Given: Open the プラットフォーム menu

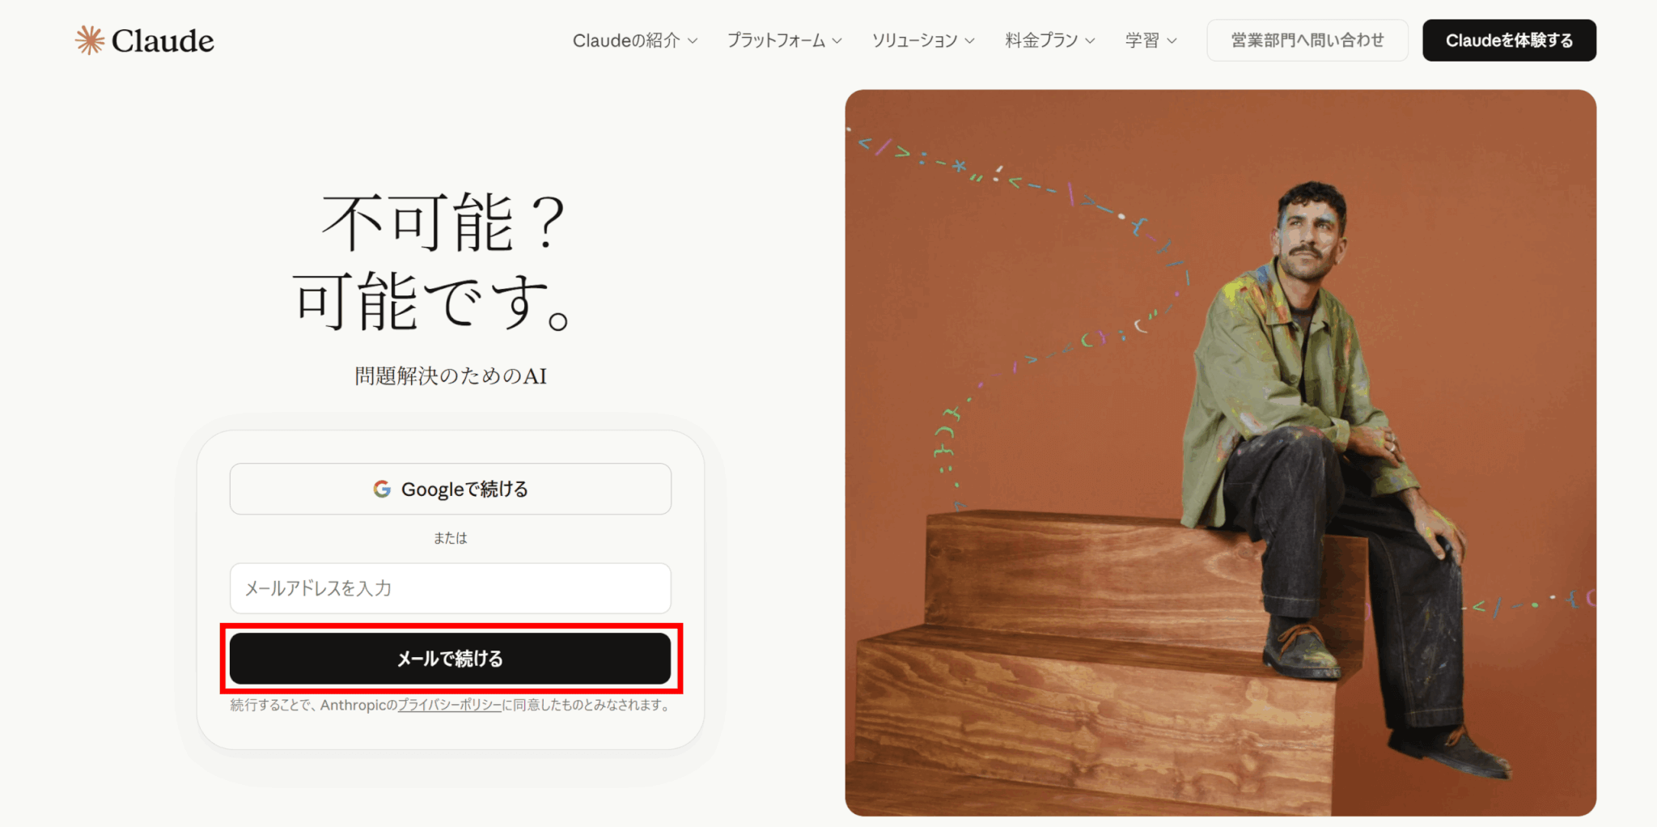Looking at the screenshot, I should 785,40.
